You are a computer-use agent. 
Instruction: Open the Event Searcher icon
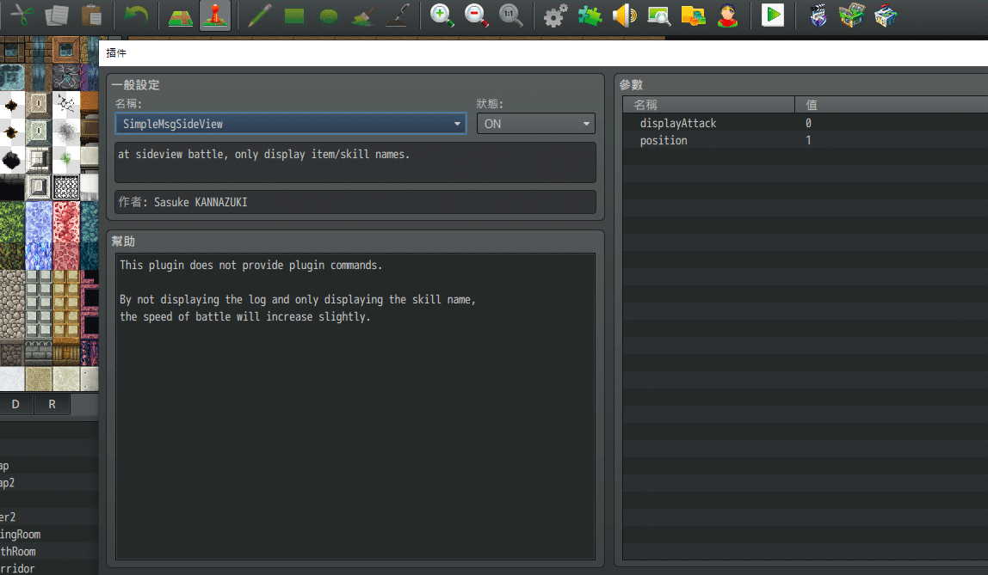click(659, 15)
